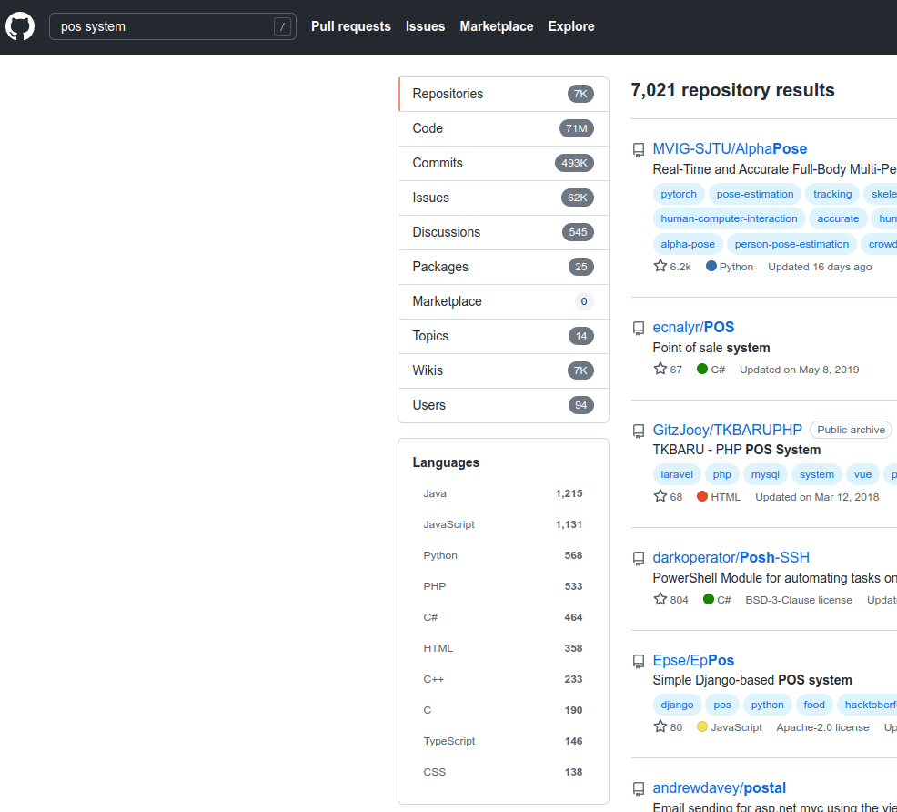897x812 pixels.
Task: Filter results by PHP language
Action: [x=503, y=586]
